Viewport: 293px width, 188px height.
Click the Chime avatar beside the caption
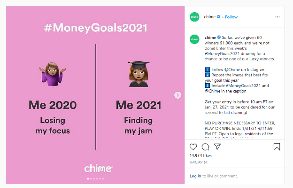pos(194,39)
